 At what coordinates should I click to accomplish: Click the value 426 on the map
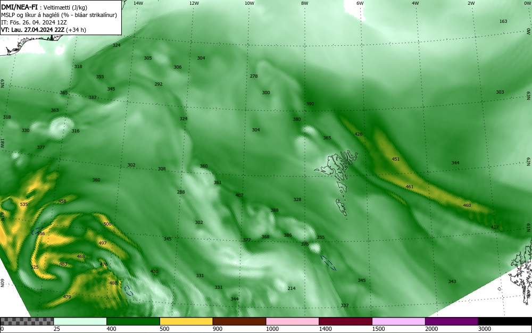358,134
